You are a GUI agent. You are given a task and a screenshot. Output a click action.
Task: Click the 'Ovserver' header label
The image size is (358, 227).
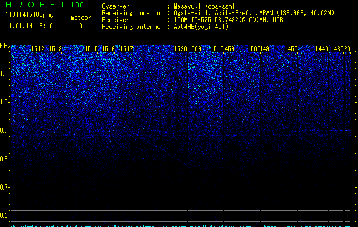pyautogui.click(x=116, y=6)
